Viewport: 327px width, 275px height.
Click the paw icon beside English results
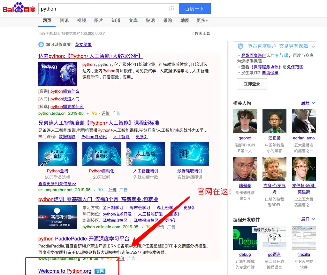point(41,44)
